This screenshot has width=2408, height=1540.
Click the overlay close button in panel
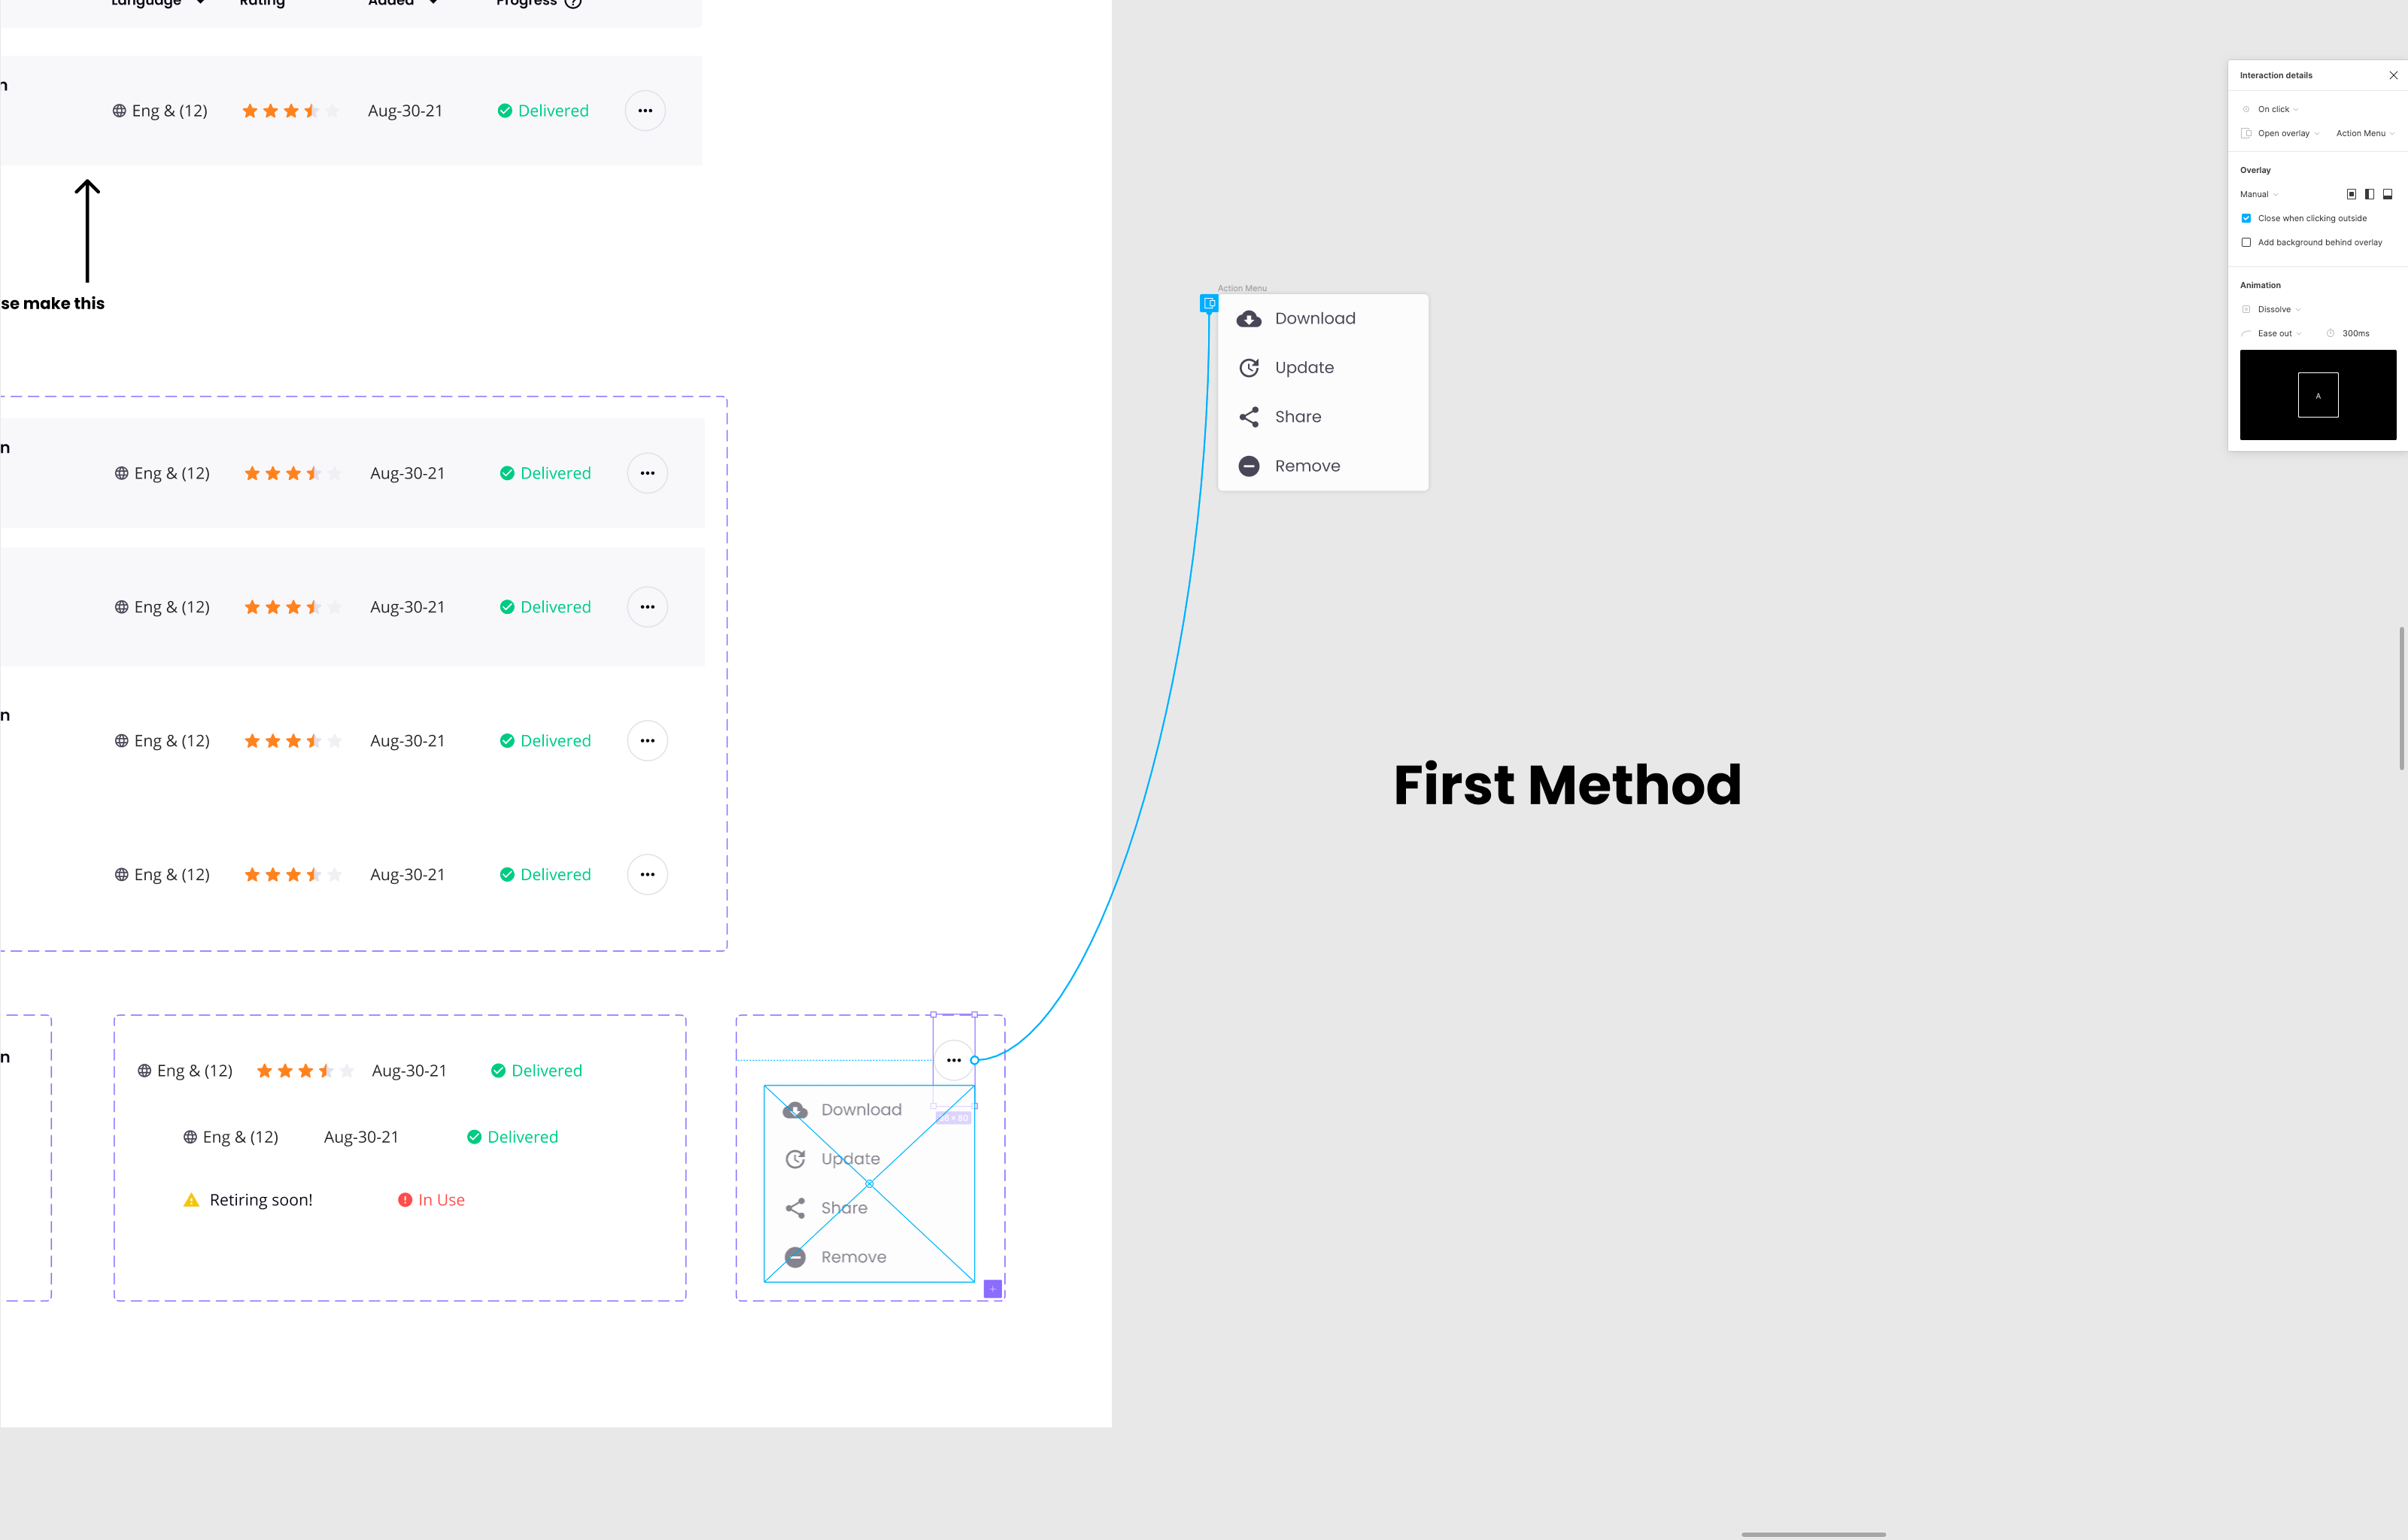click(x=2392, y=75)
